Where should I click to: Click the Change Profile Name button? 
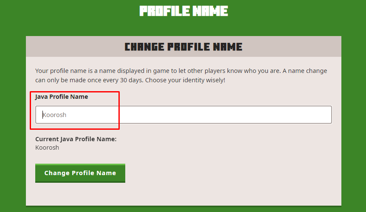pos(80,173)
